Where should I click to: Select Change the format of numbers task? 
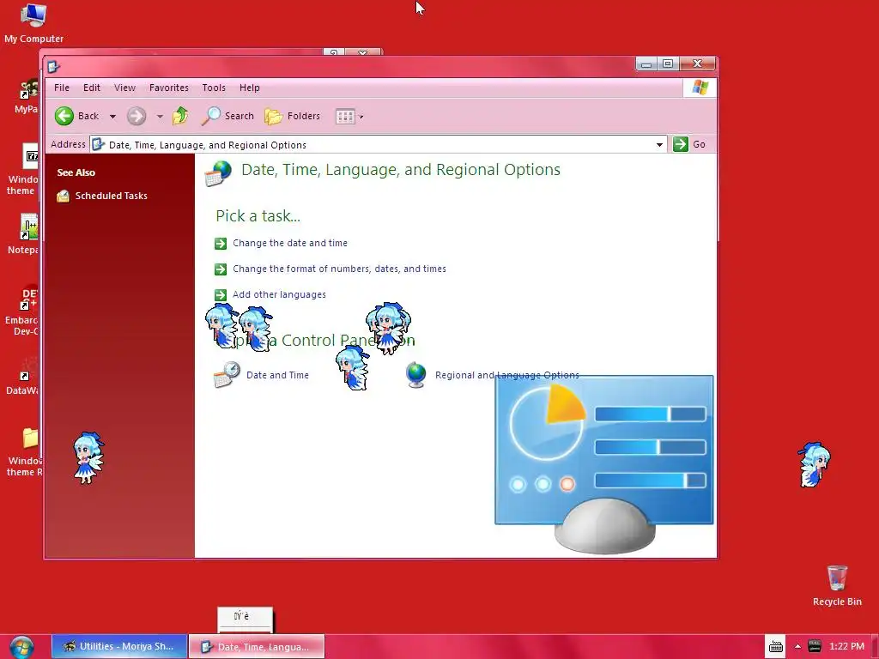339,269
